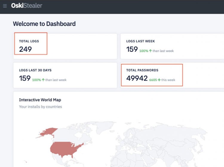Screen dimensions: 224x167
Task: Click the 159 value in Logs Last Week
Action: coord(132,49)
